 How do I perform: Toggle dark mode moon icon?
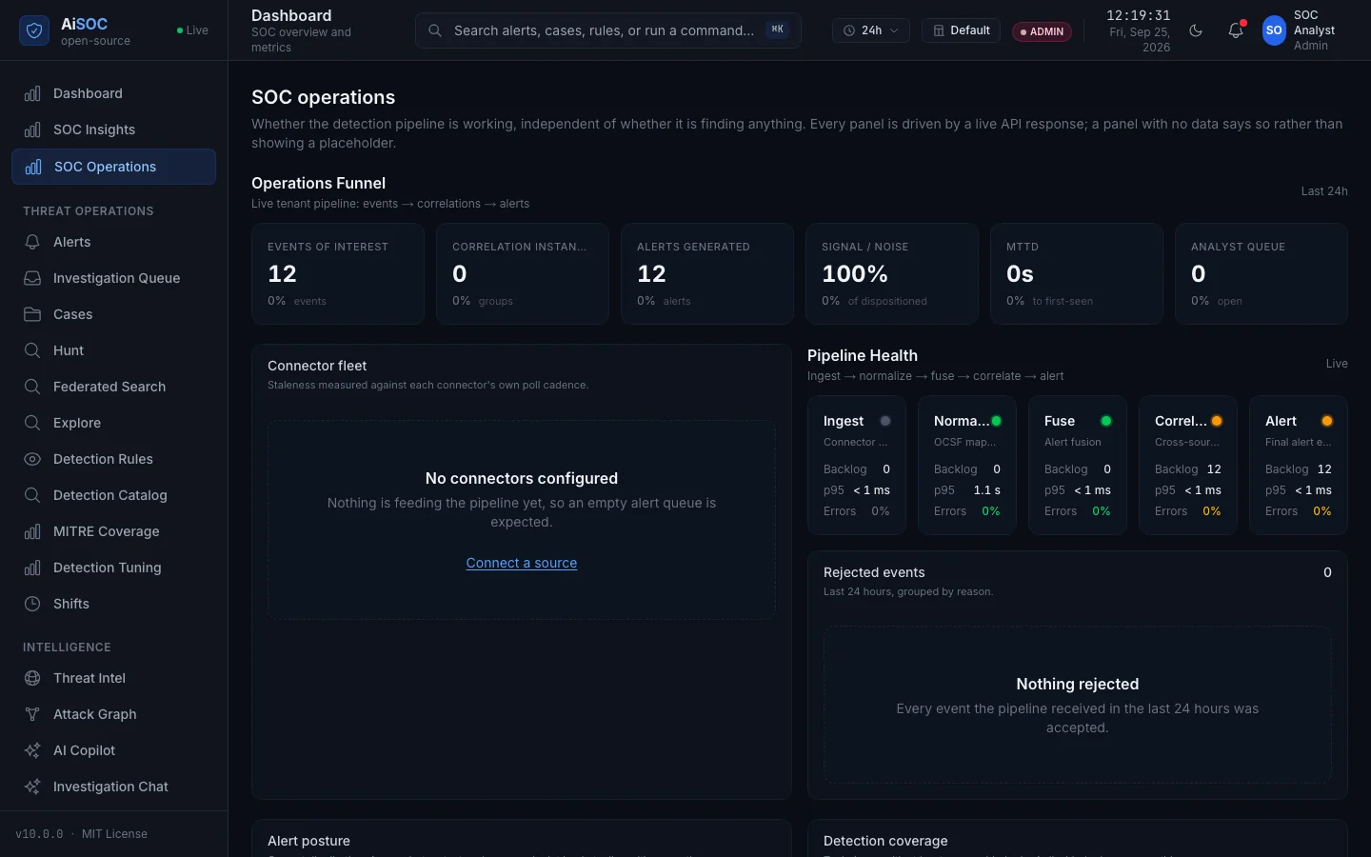pos(1196,30)
